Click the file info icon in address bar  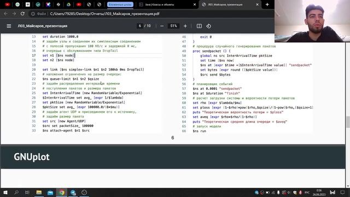point(33,14)
